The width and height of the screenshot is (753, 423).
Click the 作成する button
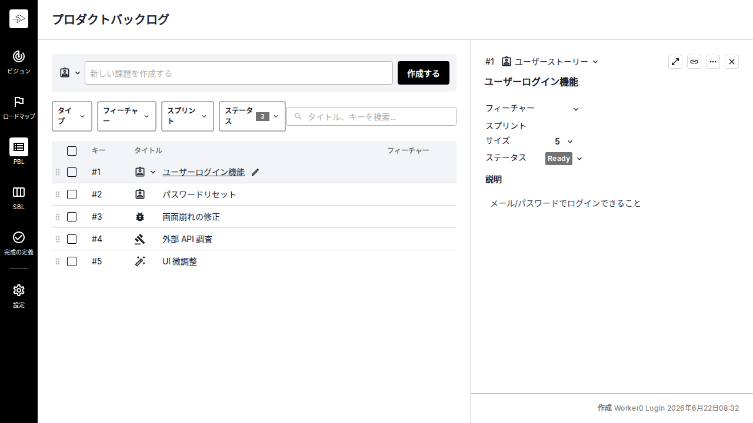coord(424,73)
